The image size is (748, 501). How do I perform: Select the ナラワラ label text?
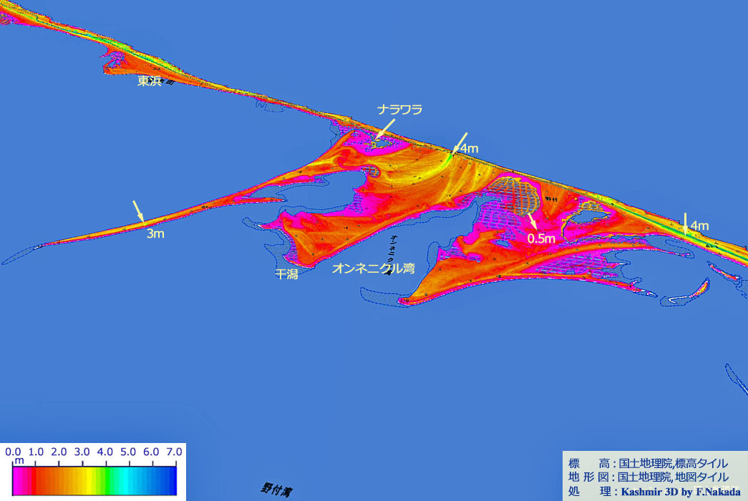[400, 110]
